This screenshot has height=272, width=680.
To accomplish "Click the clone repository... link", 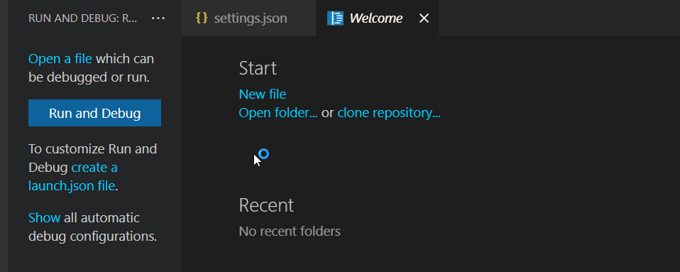I will (389, 113).
